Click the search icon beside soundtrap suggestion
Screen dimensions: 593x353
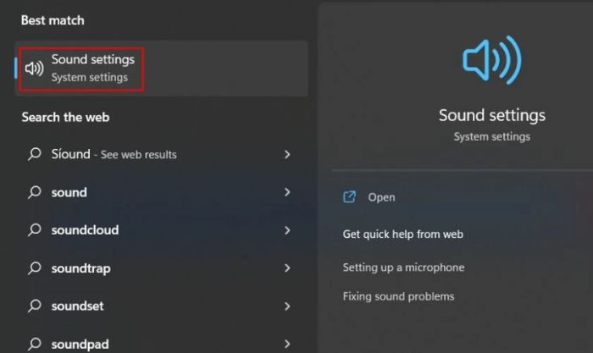point(35,268)
